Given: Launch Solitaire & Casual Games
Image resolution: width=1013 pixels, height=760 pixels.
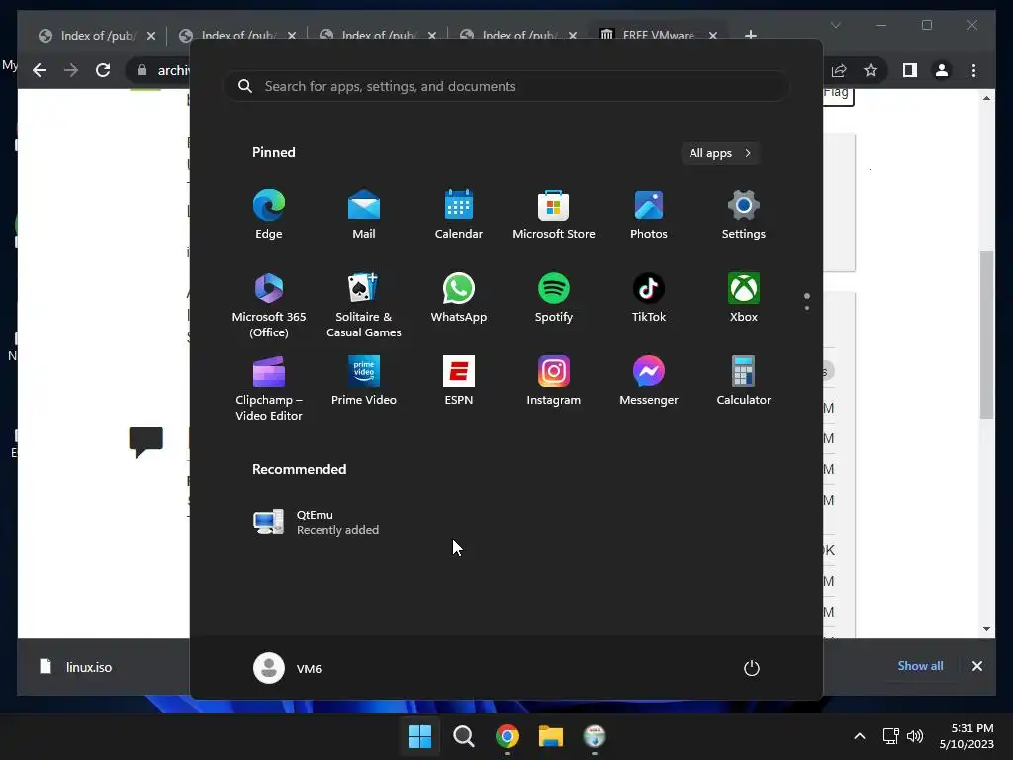Looking at the screenshot, I should click(x=364, y=306).
